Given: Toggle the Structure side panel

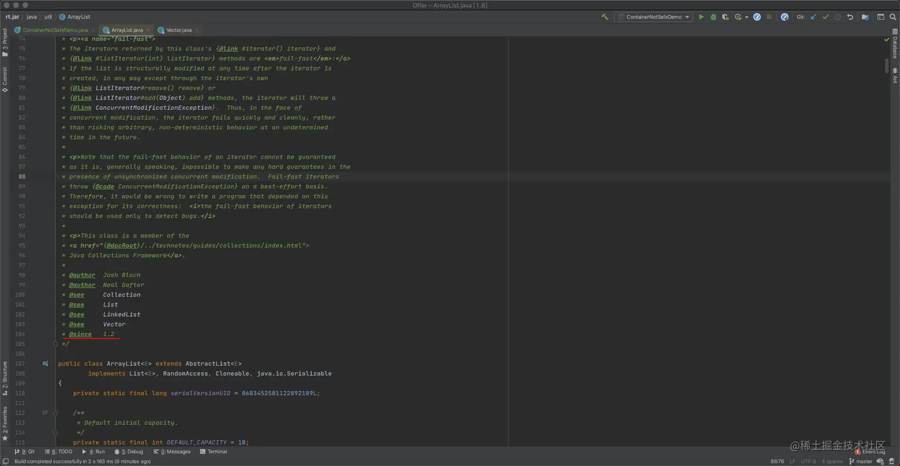Looking at the screenshot, I should [5, 378].
